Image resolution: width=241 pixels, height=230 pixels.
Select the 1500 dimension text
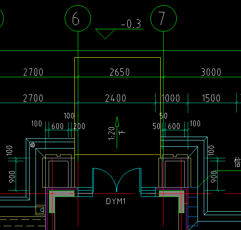tap(211, 98)
